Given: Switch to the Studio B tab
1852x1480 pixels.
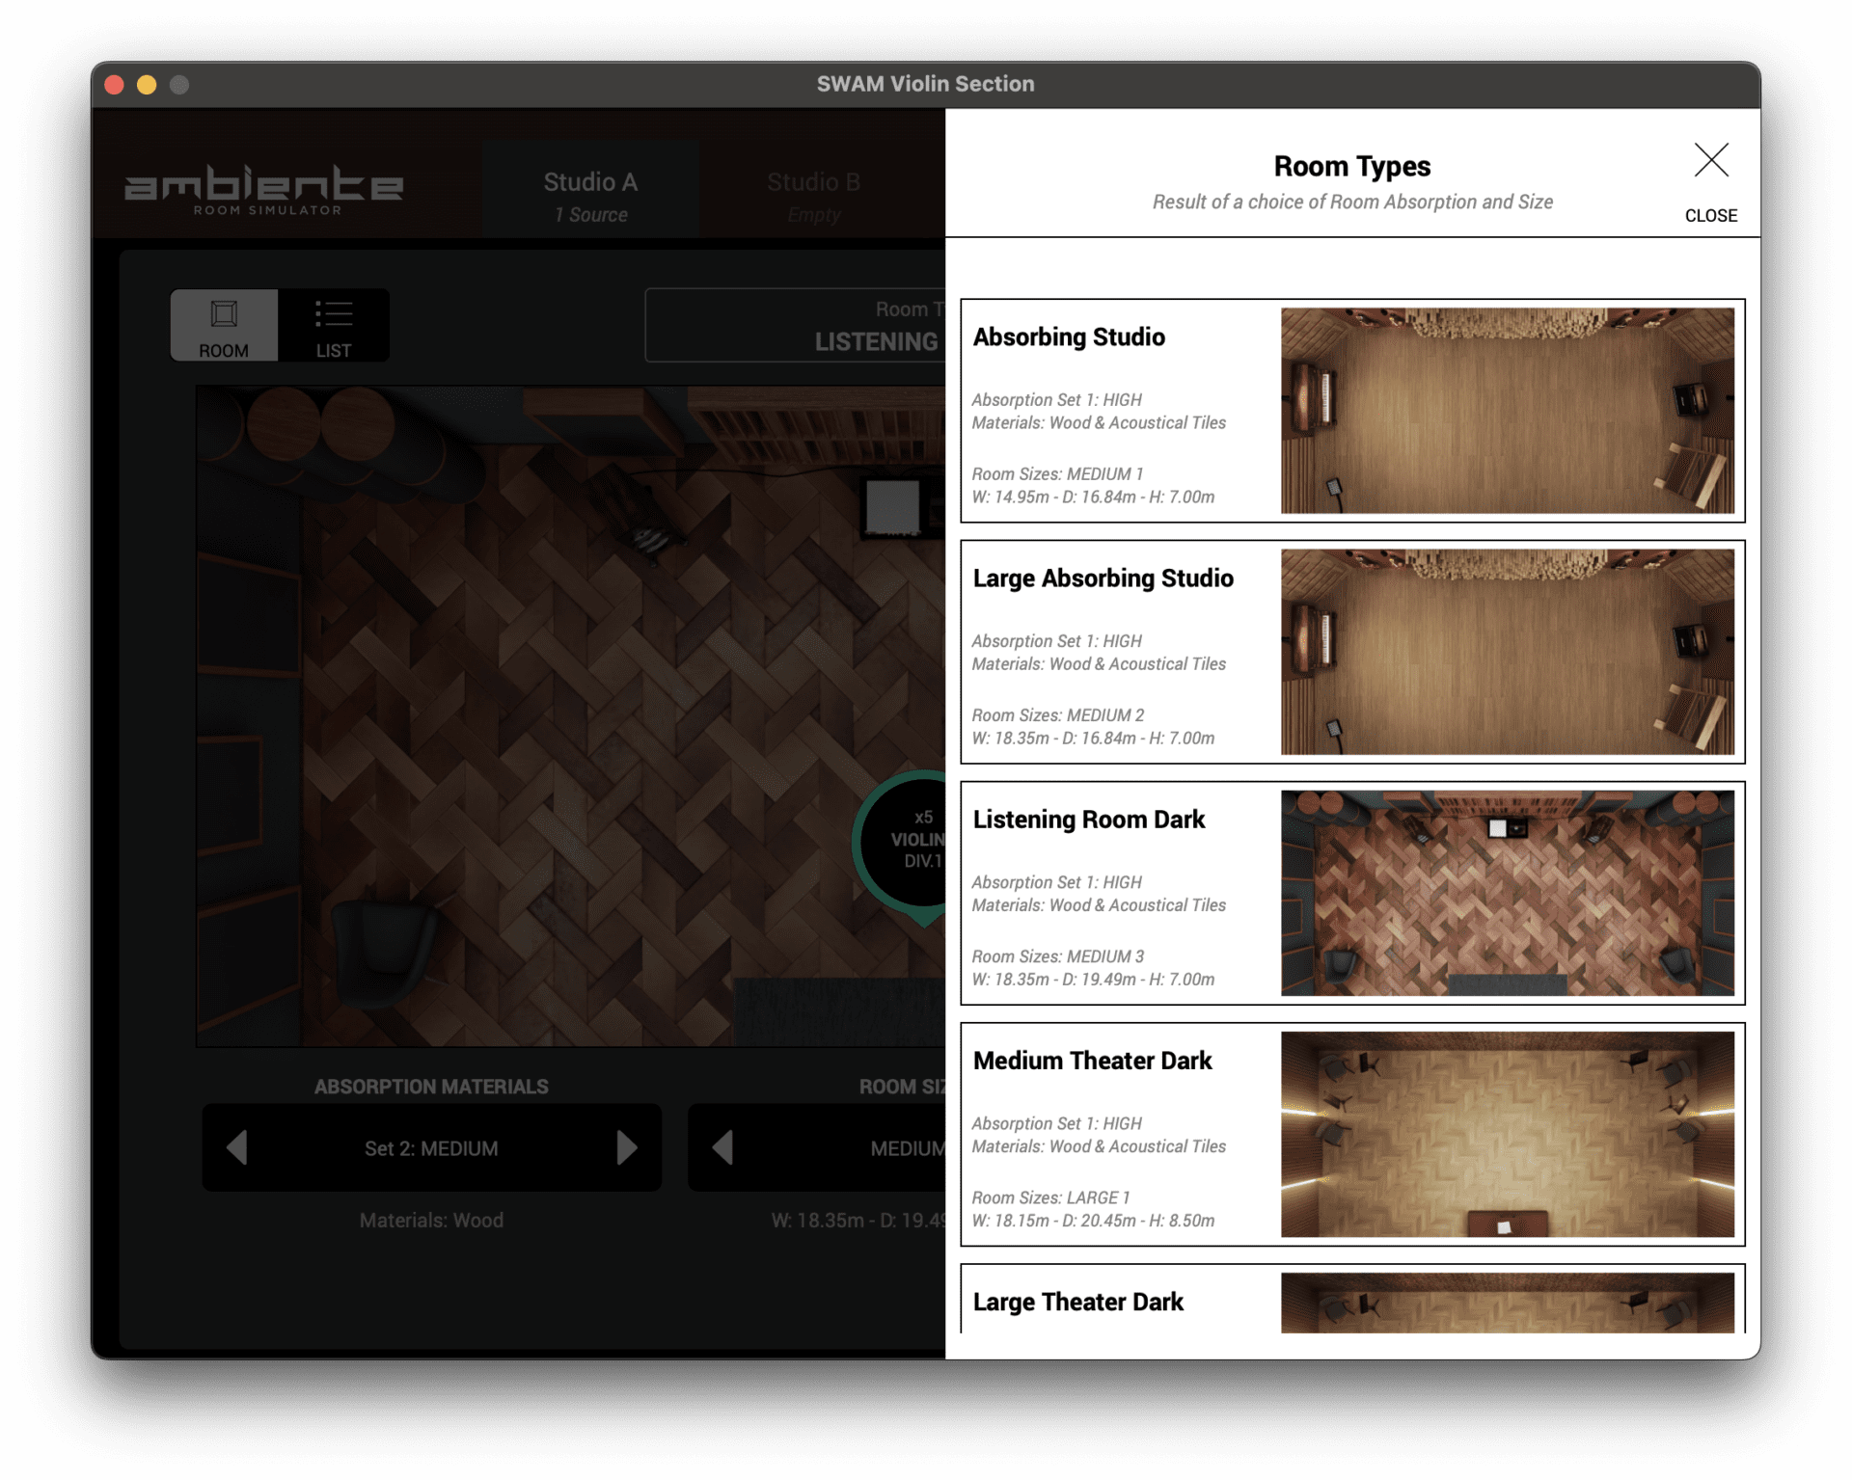Looking at the screenshot, I should coord(813,189).
